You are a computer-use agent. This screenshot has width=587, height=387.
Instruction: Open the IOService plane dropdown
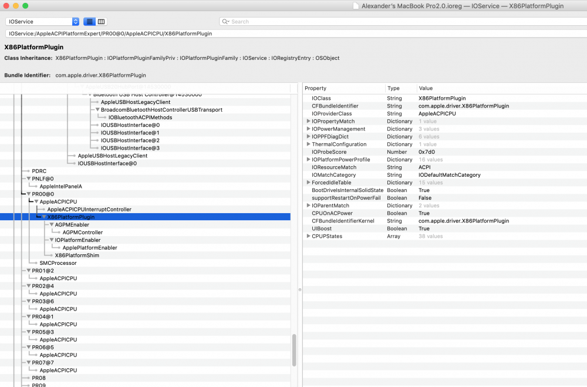tap(42, 22)
